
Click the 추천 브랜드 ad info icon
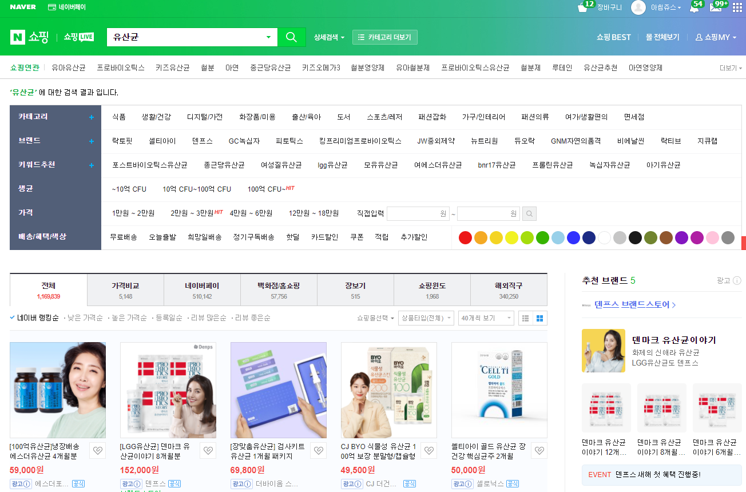tap(737, 280)
